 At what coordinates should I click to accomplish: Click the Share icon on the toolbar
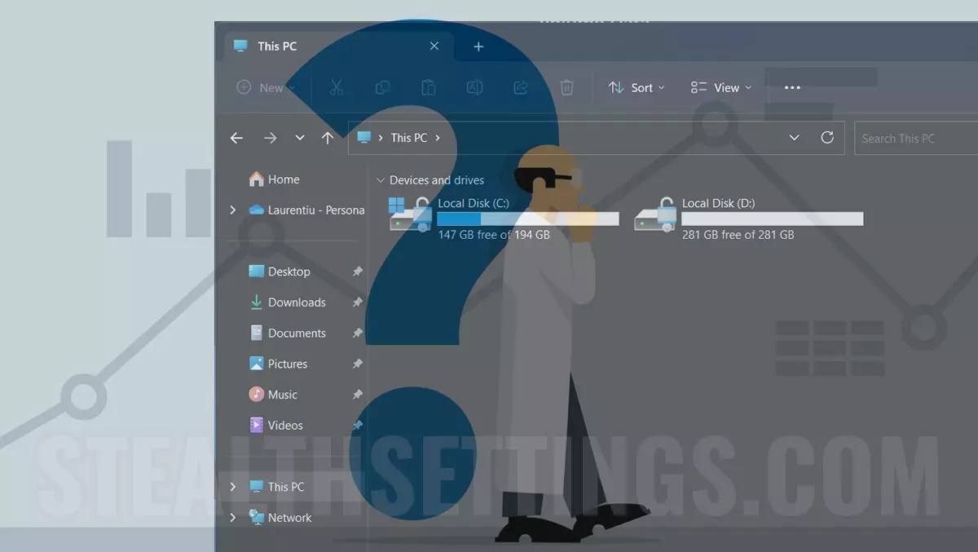pyautogui.click(x=521, y=87)
